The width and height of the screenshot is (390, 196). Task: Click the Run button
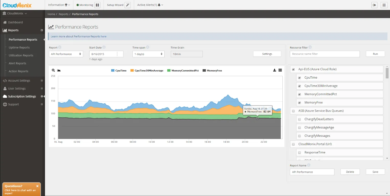[x=375, y=54]
